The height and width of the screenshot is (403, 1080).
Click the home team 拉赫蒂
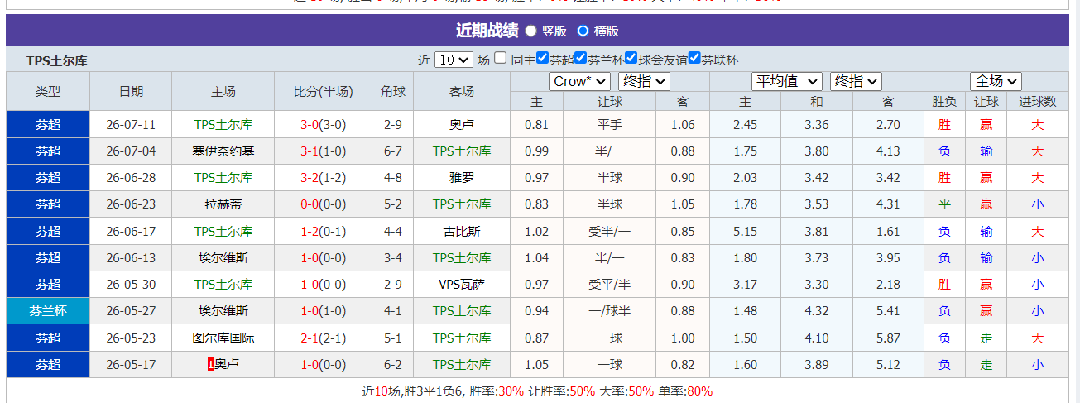223,204
